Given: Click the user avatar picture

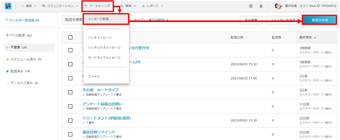Looking at the screenshot, I should [x=278, y=6].
